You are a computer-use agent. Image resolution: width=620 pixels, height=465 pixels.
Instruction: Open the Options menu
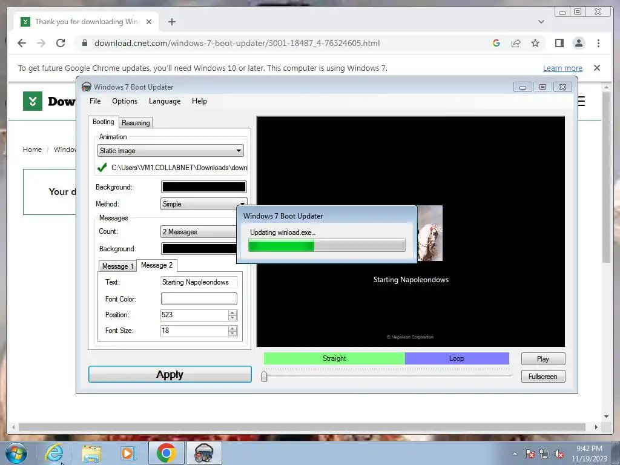click(x=125, y=101)
